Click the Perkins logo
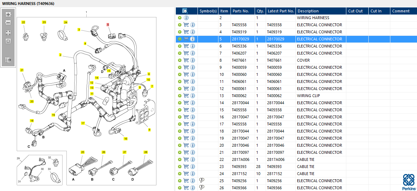The height and width of the screenshot is (191, 417). click(408, 182)
